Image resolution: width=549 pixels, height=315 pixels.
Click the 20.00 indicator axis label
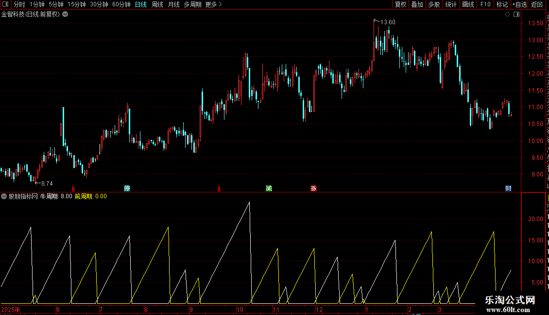tap(535, 219)
